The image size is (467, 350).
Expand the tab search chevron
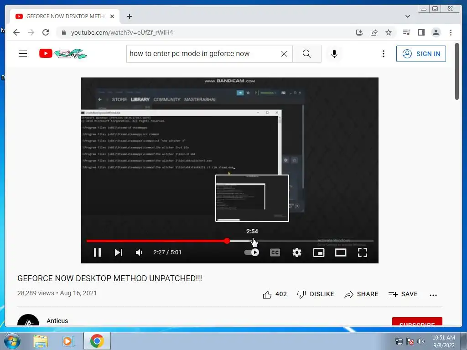[407, 16]
